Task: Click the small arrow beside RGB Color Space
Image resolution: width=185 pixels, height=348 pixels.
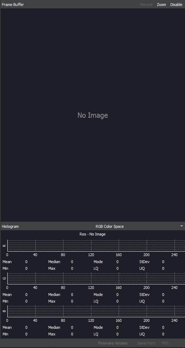Action: point(182,226)
